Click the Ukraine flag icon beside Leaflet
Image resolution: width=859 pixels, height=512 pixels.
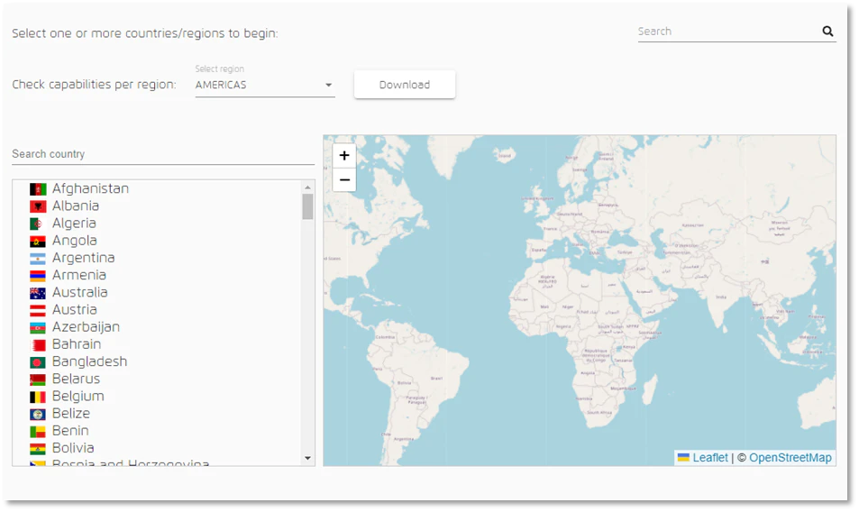[x=683, y=458]
